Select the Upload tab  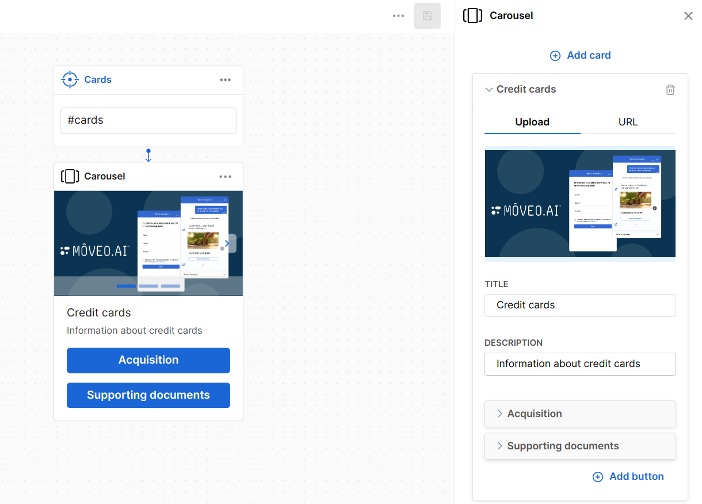pyautogui.click(x=532, y=122)
